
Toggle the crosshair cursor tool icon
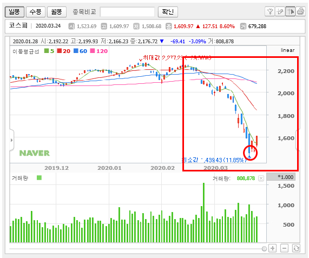point(290,11)
